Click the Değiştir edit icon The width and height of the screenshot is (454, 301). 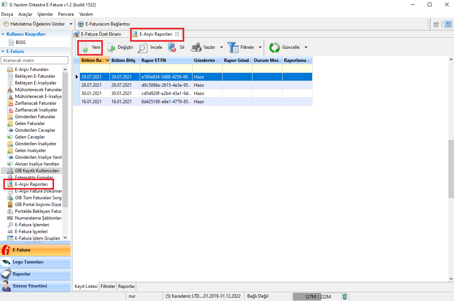[111, 48]
